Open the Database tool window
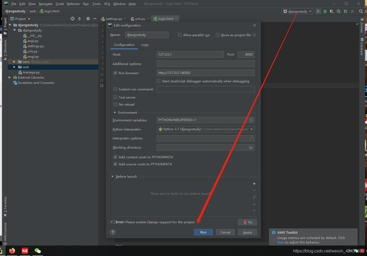 [x=362, y=47]
